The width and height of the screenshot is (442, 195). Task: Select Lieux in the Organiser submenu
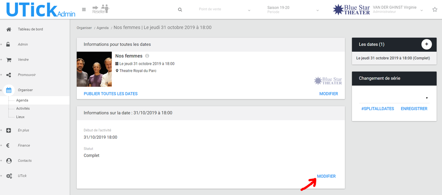click(x=20, y=117)
